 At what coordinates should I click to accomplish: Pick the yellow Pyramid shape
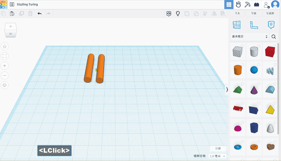270,110
